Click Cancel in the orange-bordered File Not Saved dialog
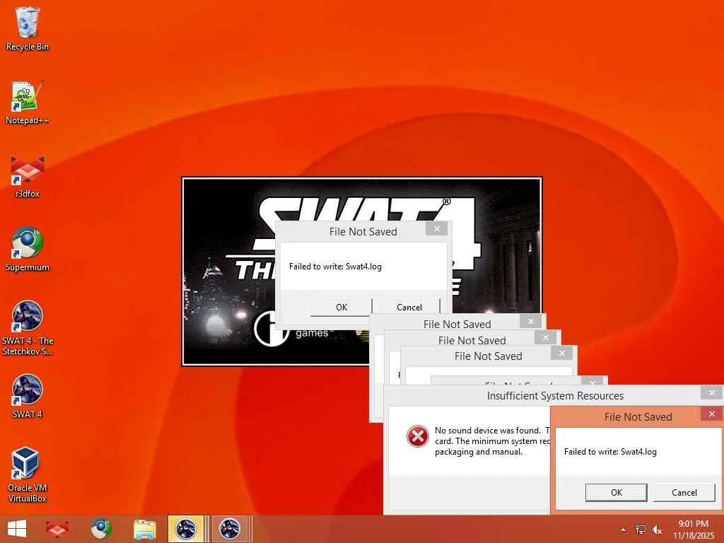The width and height of the screenshot is (724, 543). click(684, 492)
